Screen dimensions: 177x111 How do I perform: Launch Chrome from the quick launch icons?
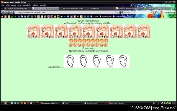(x=25, y=103)
